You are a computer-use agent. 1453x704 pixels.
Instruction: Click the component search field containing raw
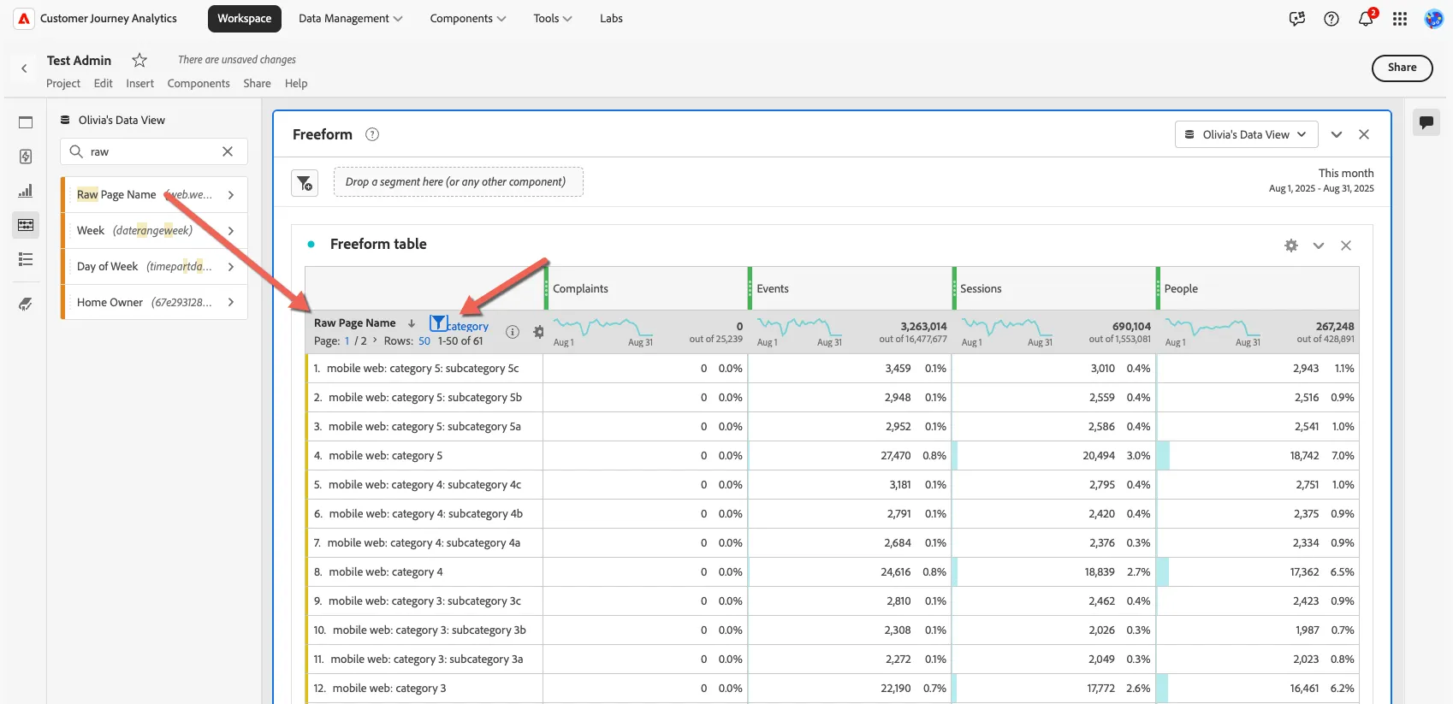tap(154, 151)
